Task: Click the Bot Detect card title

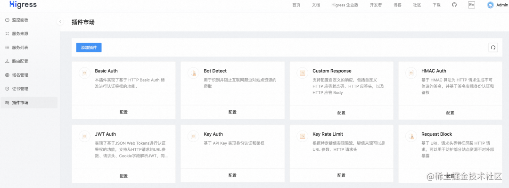Action: point(215,71)
